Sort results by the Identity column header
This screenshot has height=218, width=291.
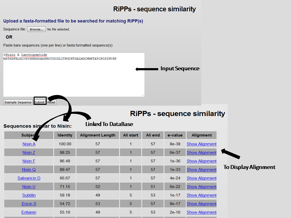65,135
